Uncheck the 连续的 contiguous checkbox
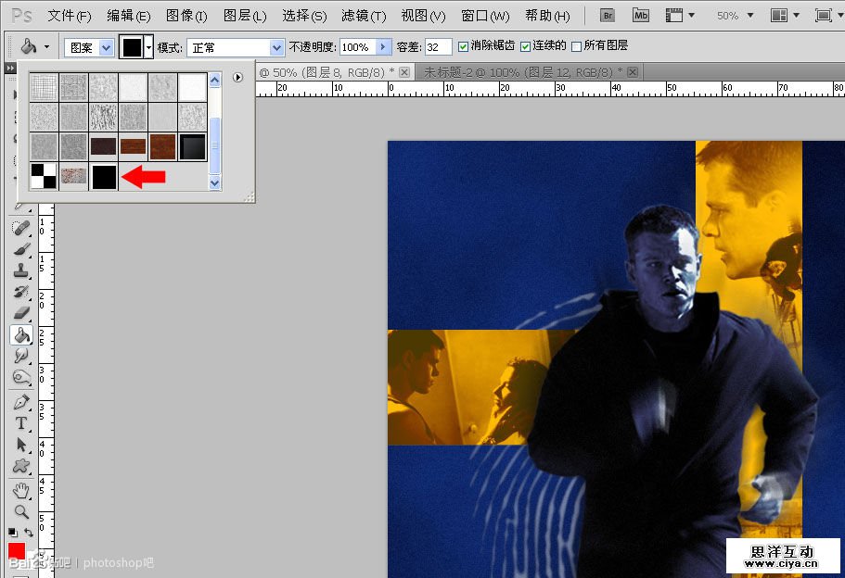This screenshot has height=578, width=845. click(x=526, y=46)
